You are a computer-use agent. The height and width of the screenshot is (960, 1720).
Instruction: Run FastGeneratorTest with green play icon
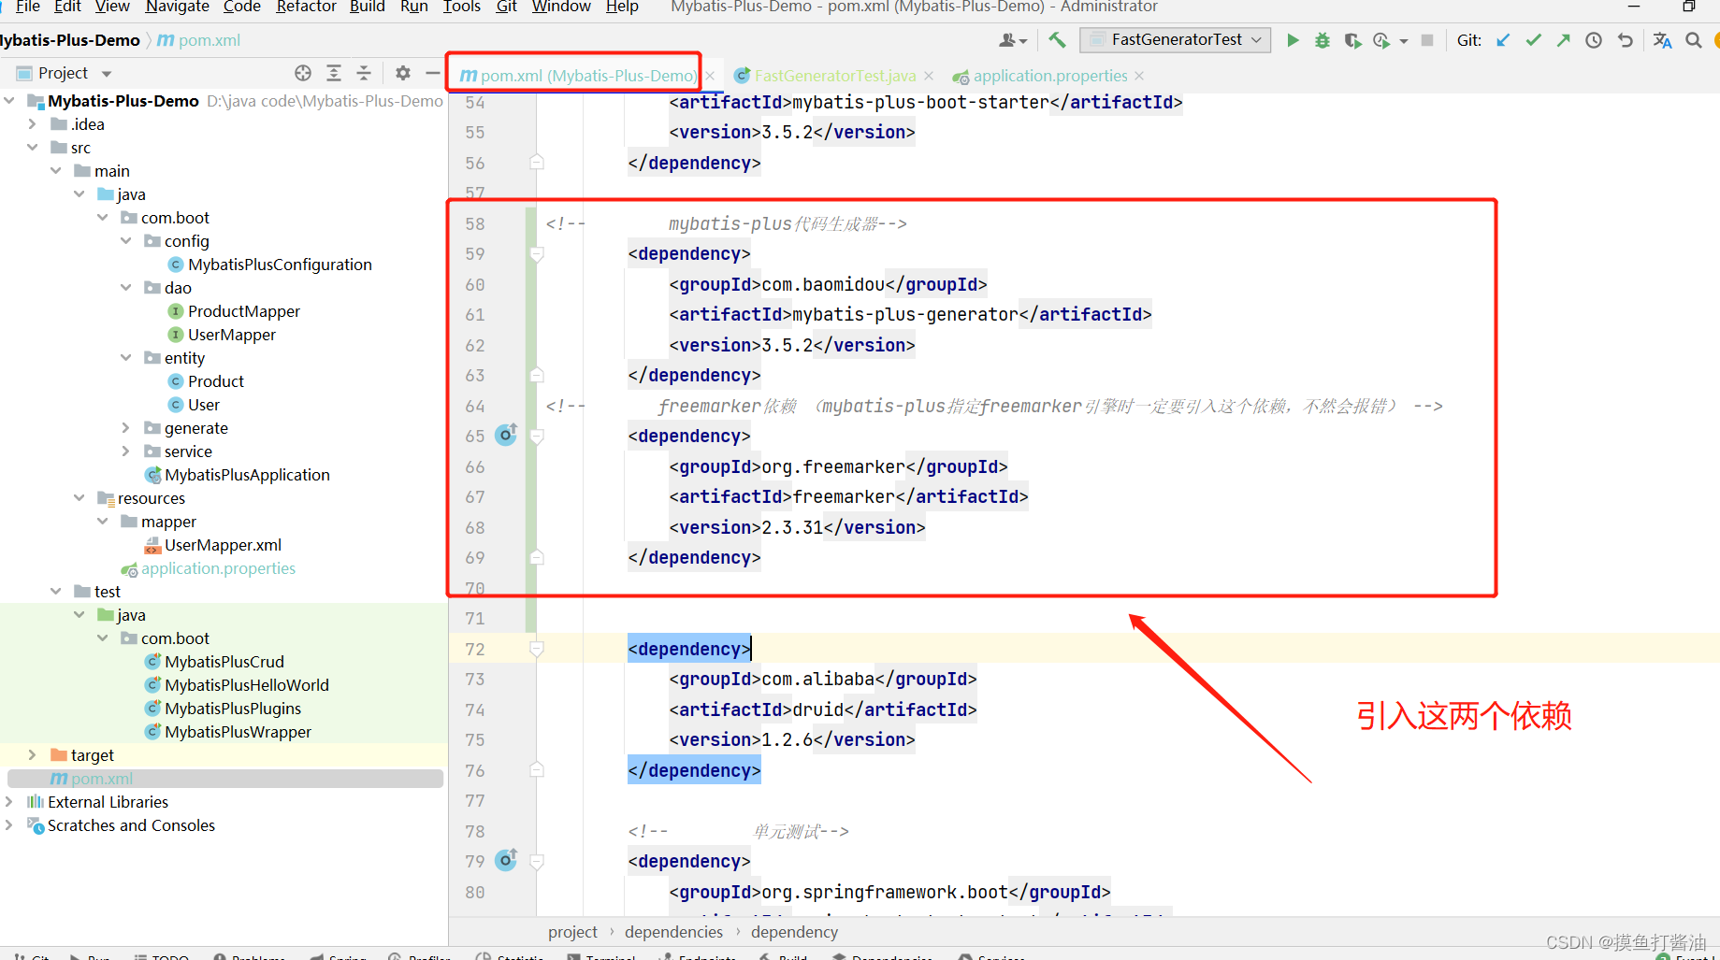pos(1293,40)
